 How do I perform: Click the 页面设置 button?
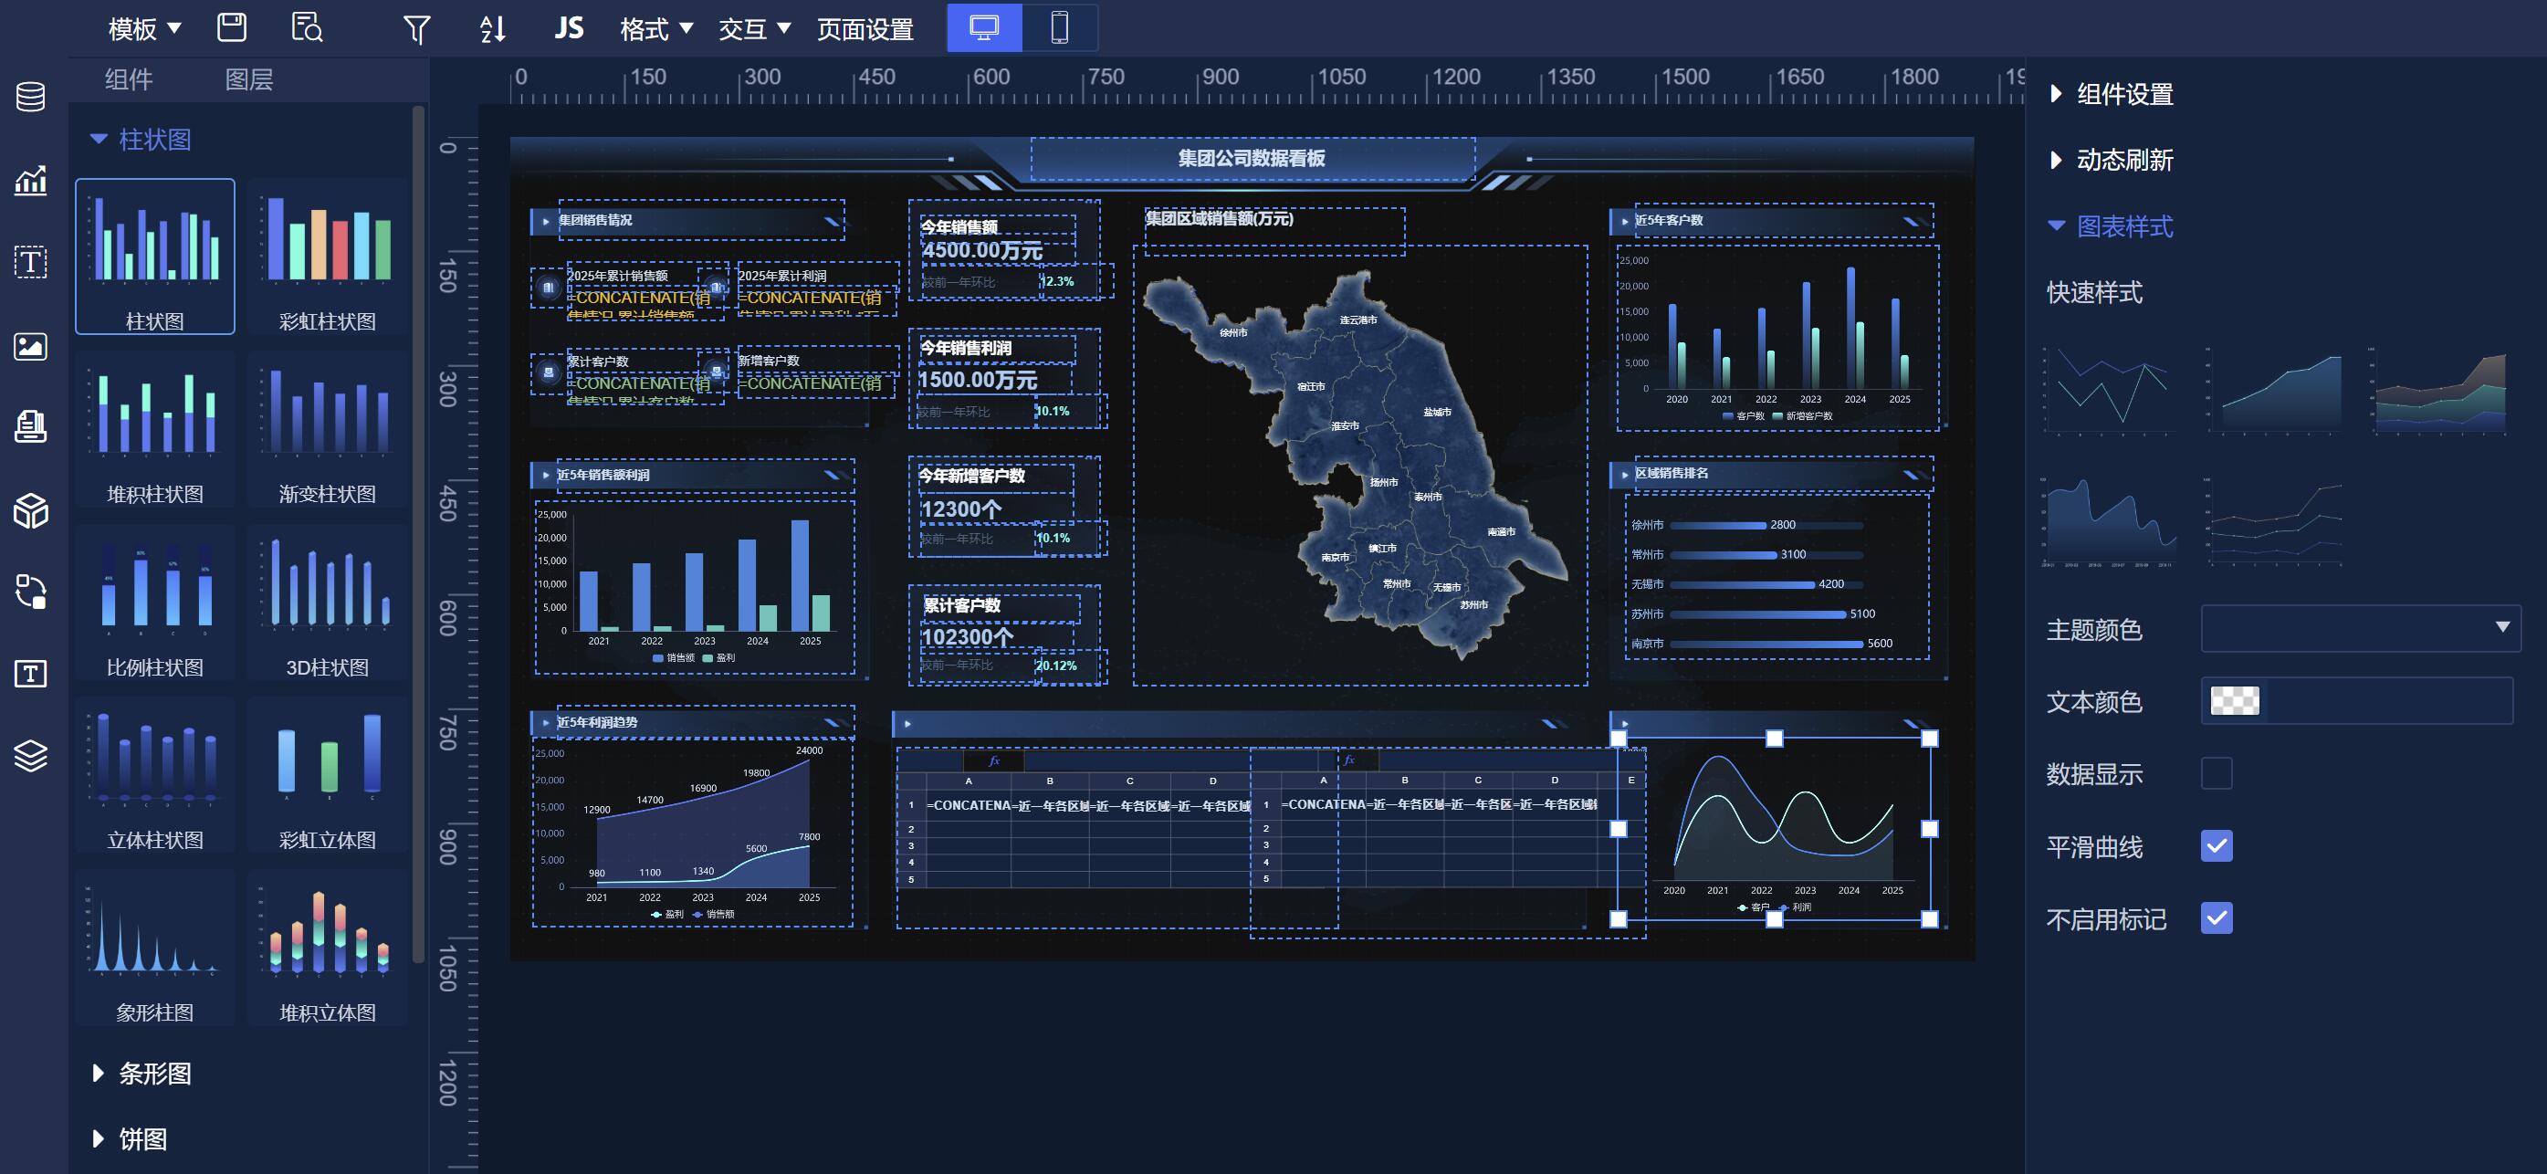click(865, 28)
